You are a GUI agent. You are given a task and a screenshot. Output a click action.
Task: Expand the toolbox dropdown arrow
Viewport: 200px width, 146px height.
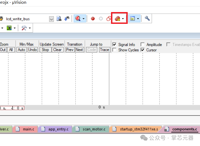click(30, 28)
